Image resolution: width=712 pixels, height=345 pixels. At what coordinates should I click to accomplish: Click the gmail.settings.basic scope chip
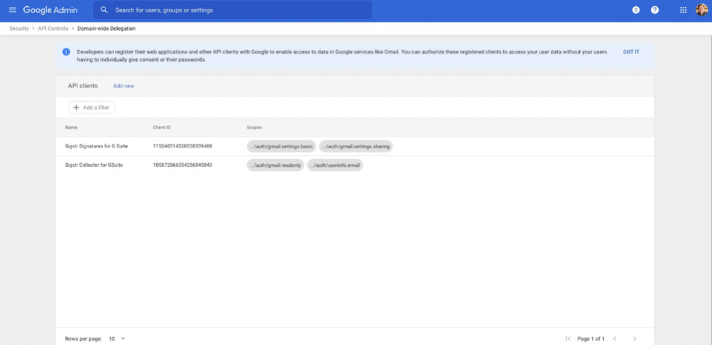pyautogui.click(x=281, y=146)
